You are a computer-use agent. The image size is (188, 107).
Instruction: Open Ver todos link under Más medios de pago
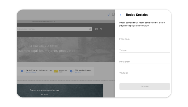pos(78,72)
